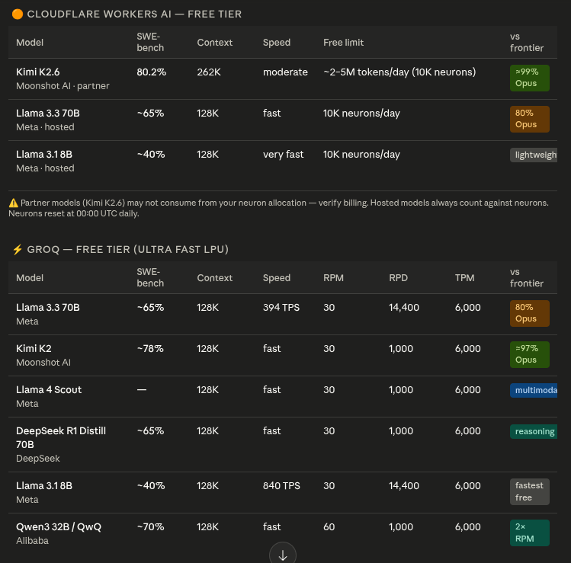Click Llama 3.3 70B in Cloudflare table
Screen dimensions: 571x563
coord(48,114)
